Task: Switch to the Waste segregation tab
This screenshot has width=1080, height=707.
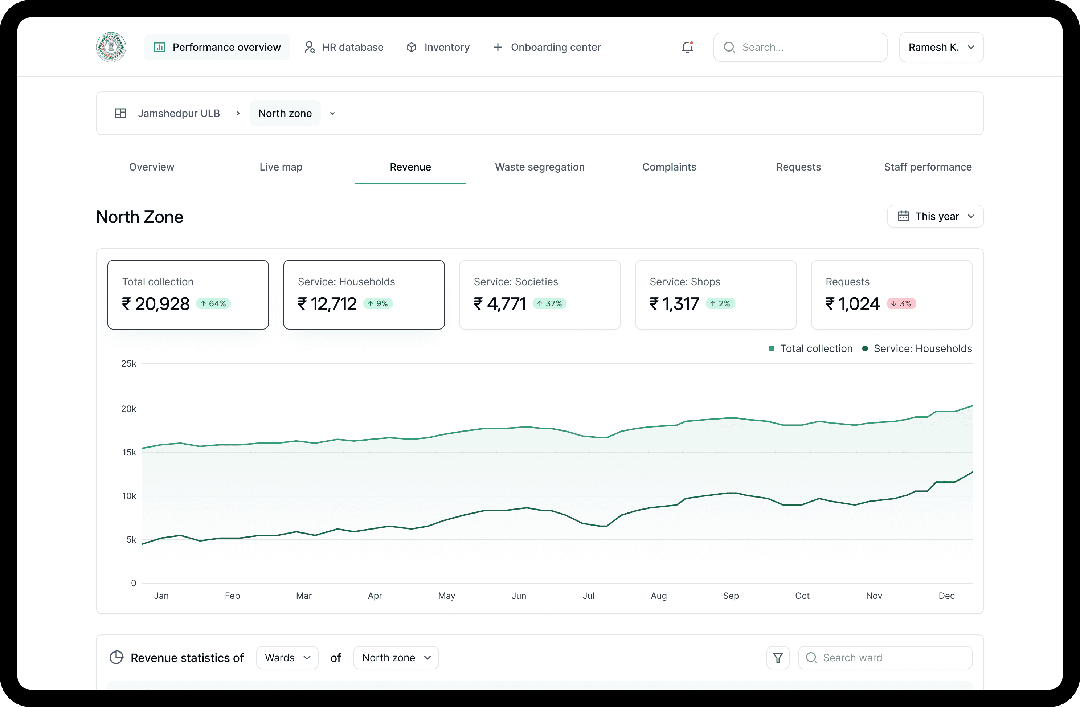Action: tap(540, 167)
